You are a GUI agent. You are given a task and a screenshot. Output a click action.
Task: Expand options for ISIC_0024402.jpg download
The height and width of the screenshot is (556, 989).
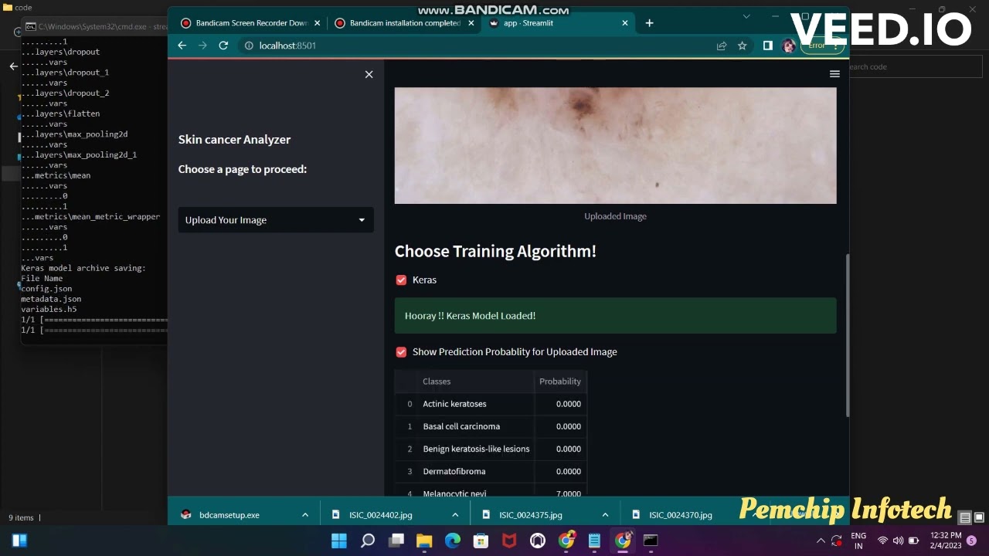pyautogui.click(x=455, y=515)
